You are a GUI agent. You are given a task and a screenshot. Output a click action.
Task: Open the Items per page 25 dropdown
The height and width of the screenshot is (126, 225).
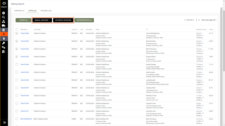tap(209, 20)
